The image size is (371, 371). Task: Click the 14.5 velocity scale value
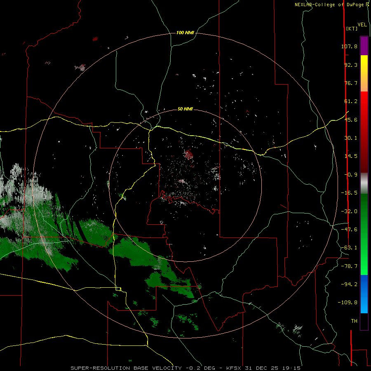coord(351,156)
